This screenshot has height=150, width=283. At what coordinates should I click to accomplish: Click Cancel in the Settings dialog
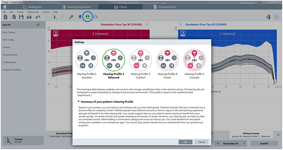pos(201,142)
